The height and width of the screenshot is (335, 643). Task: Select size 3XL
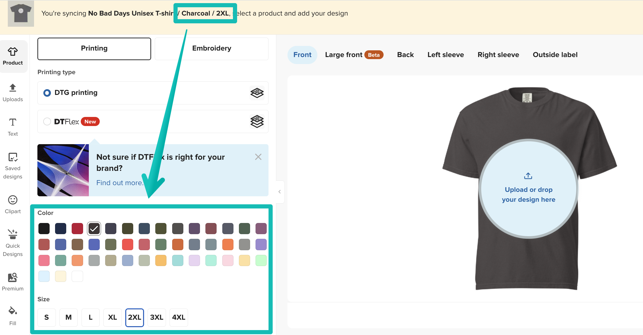click(x=157, y=317)
